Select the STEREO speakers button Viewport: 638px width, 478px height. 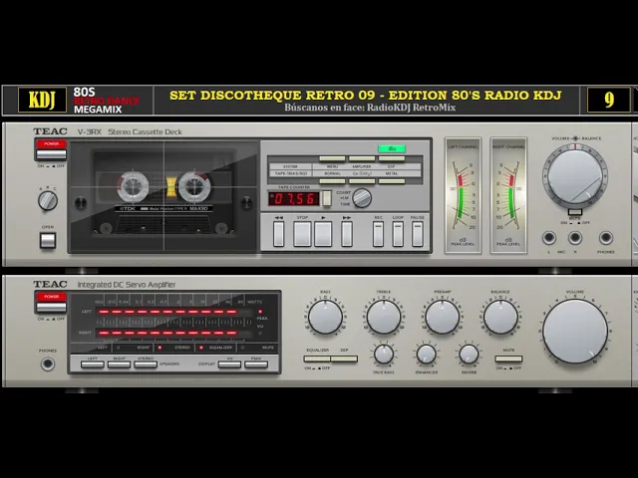tap(146, 364)
